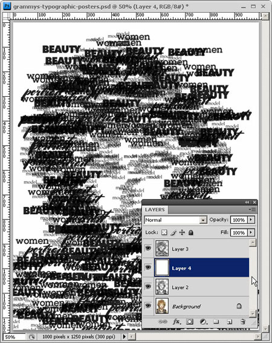Click the status bar preview icon

click(x=31, y=337)
